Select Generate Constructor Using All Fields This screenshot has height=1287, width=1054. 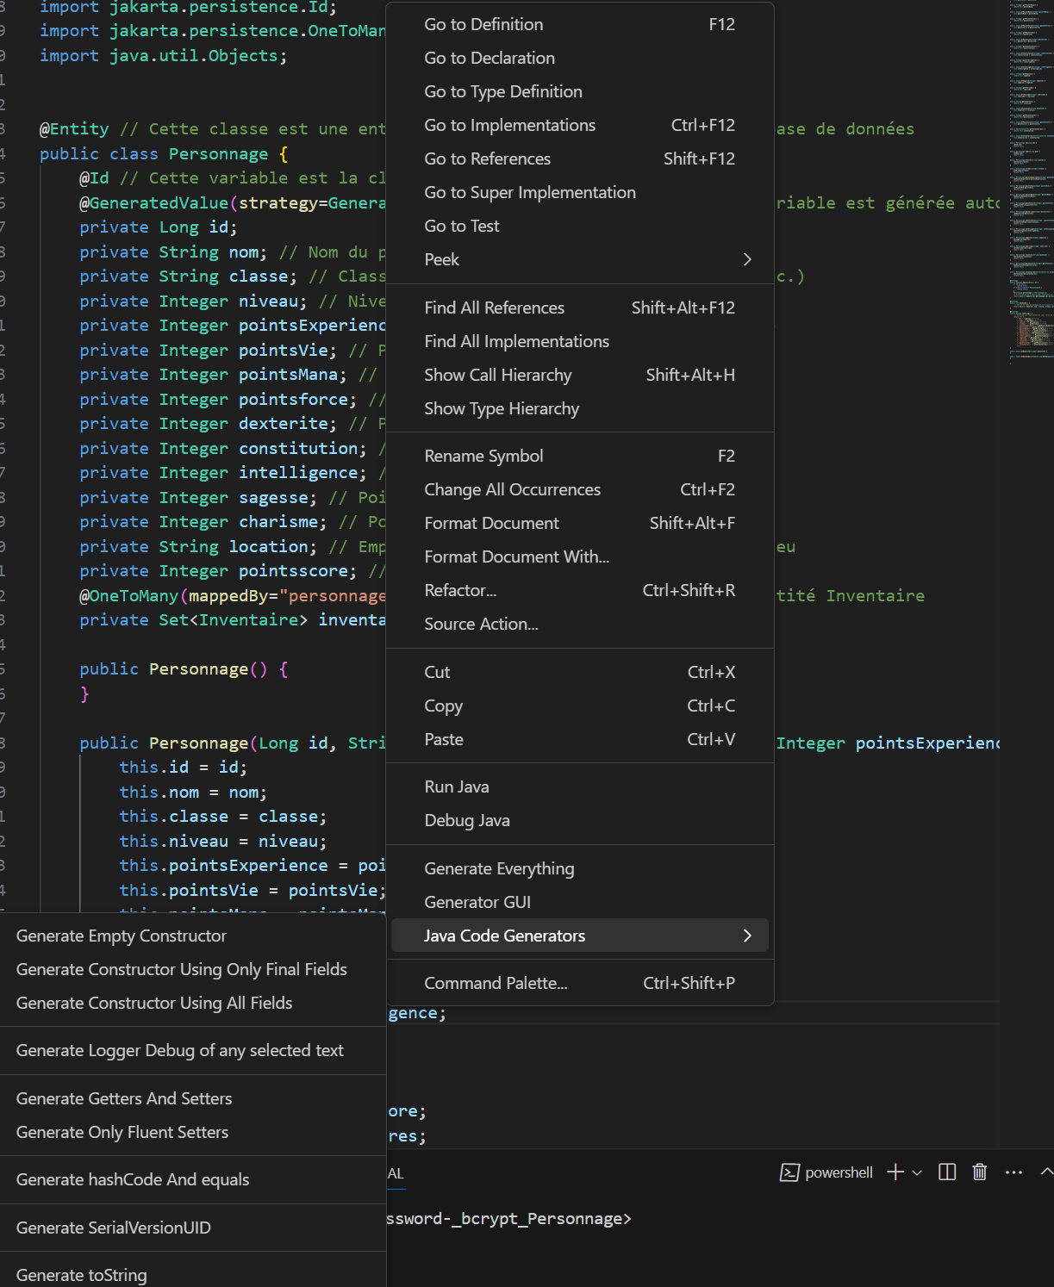point(154,1003)
